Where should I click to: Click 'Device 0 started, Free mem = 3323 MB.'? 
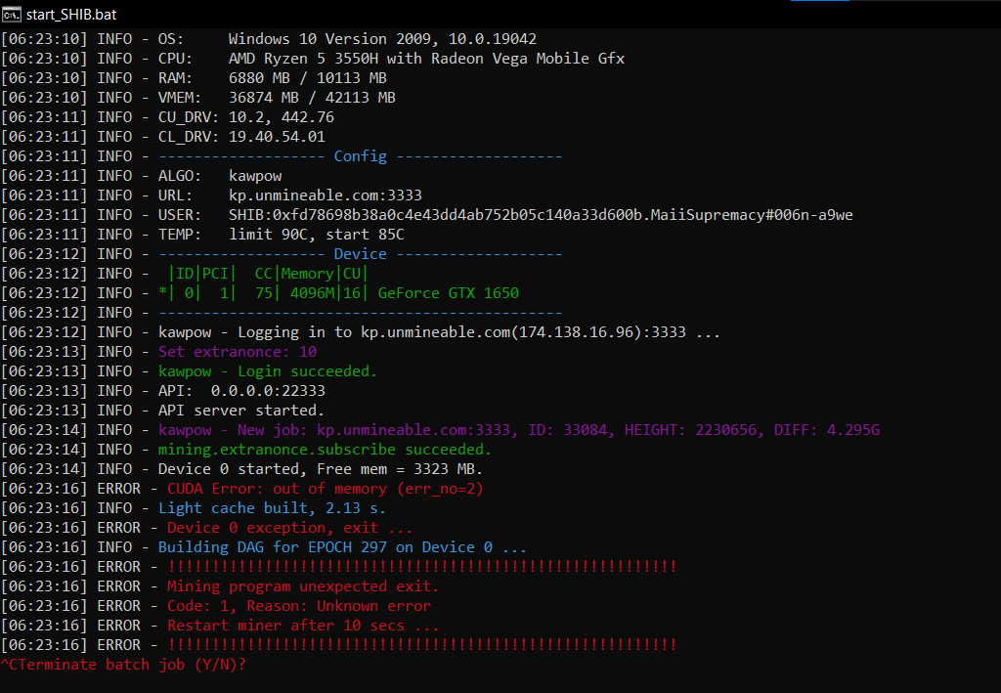point(321,470)
